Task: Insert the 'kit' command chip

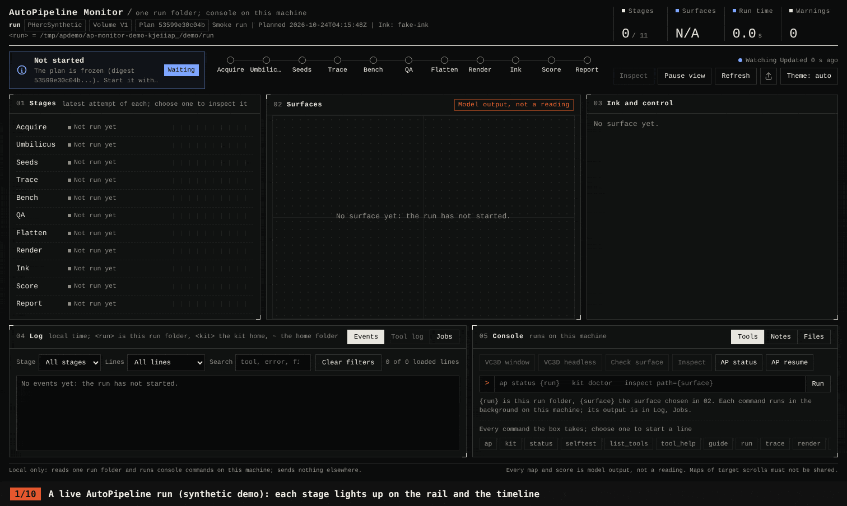Action: (510, 444)
